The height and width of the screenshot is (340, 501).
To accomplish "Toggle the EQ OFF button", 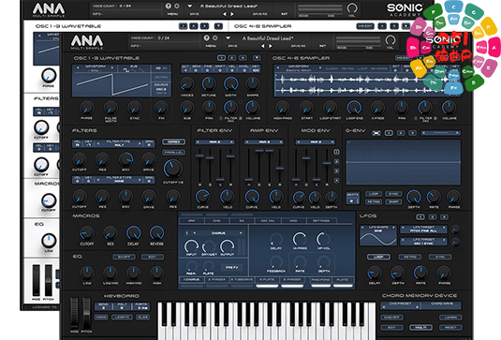I will [124, 257].
